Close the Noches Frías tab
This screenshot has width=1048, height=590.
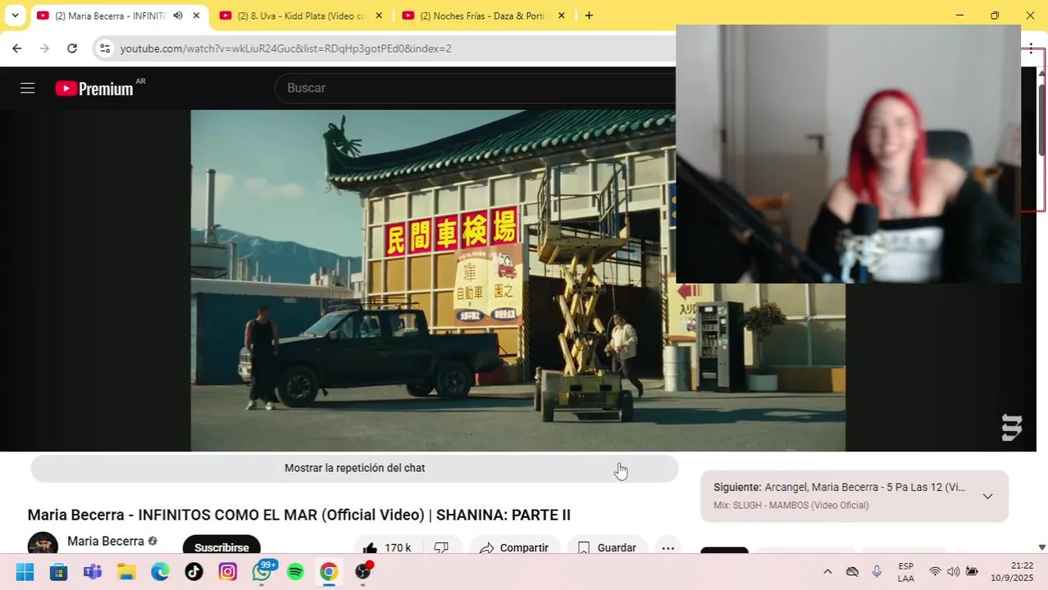pyautogui.click(x=561, y=16)
